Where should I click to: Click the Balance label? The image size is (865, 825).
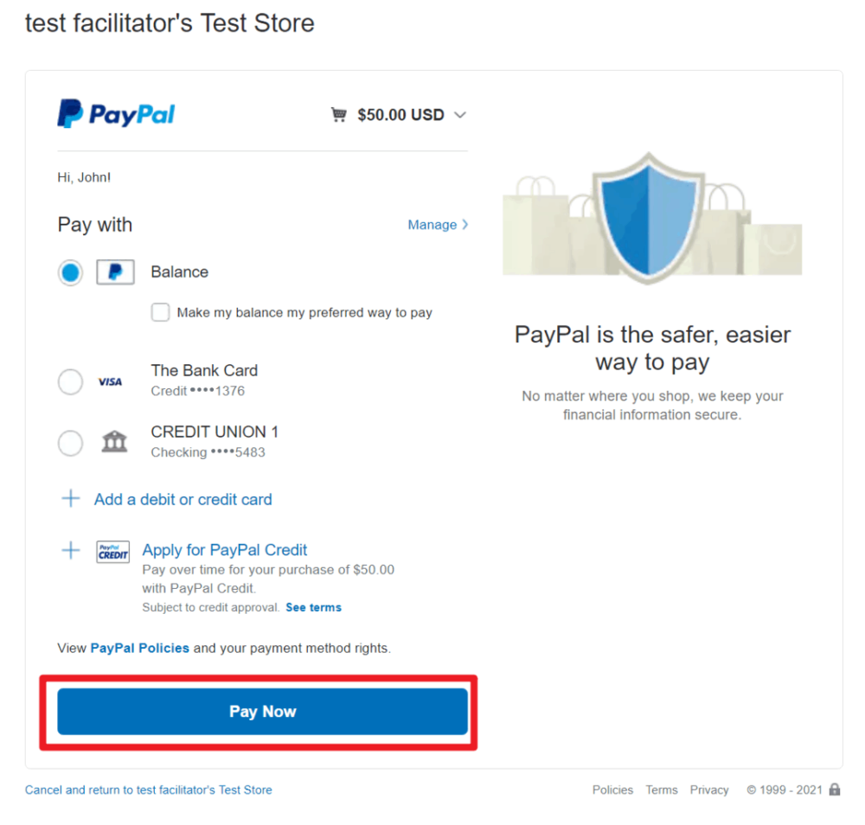180,272
